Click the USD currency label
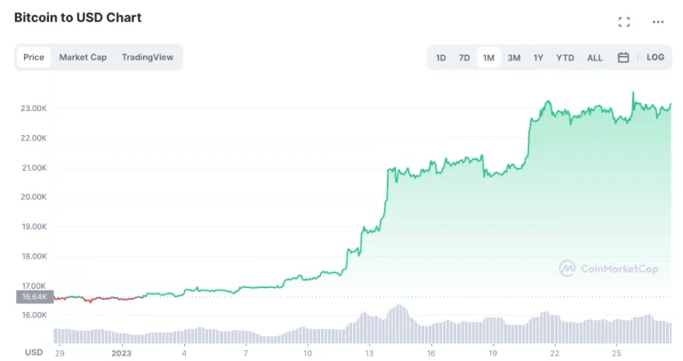The height and width of the screenshot is (361, 683). tap(34, 352)
